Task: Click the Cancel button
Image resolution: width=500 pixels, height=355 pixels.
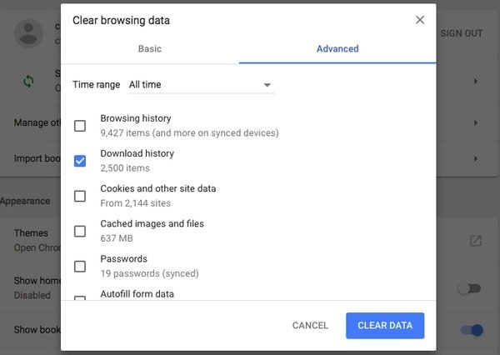Action: pyautogui.click(x=310, y=325)
